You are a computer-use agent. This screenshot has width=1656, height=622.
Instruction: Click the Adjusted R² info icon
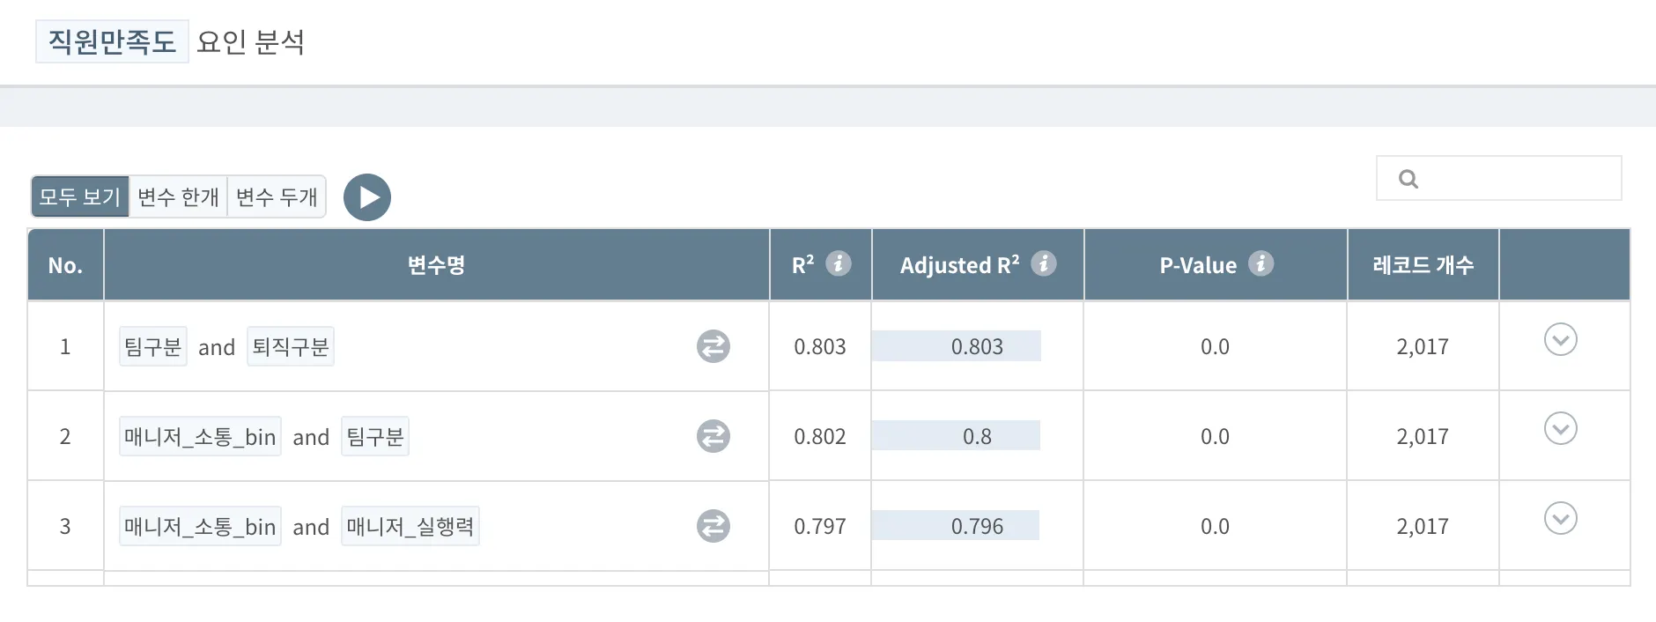1044,263
